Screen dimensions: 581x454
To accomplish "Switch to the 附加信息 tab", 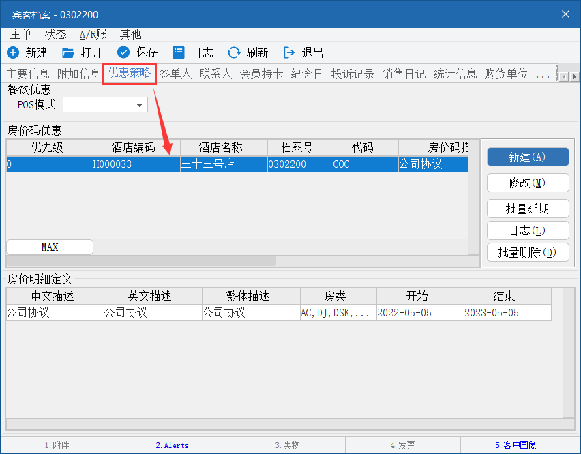I will coord(78,74).
